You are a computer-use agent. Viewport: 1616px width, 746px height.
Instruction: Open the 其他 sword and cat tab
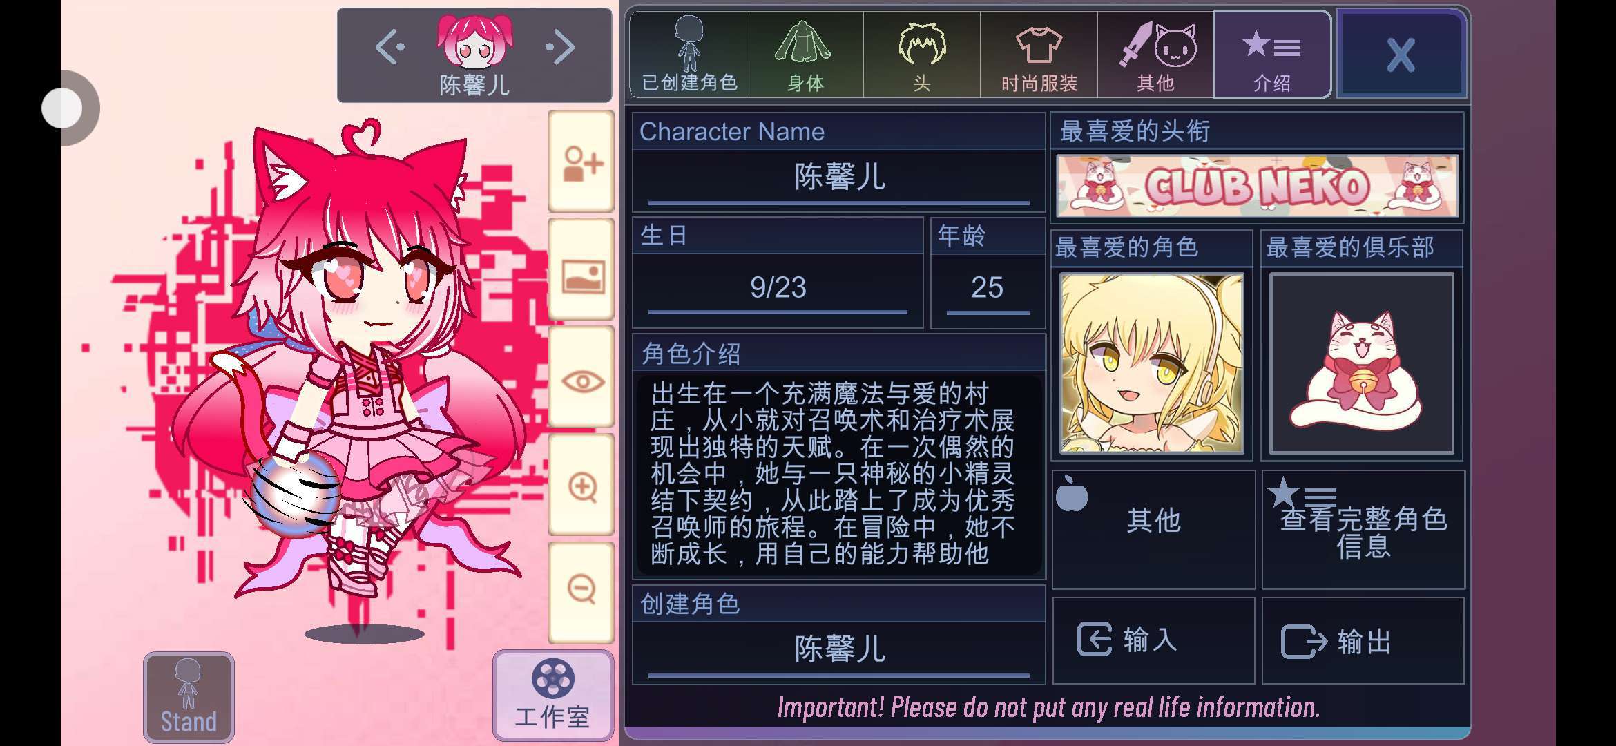pos(1155,55)
